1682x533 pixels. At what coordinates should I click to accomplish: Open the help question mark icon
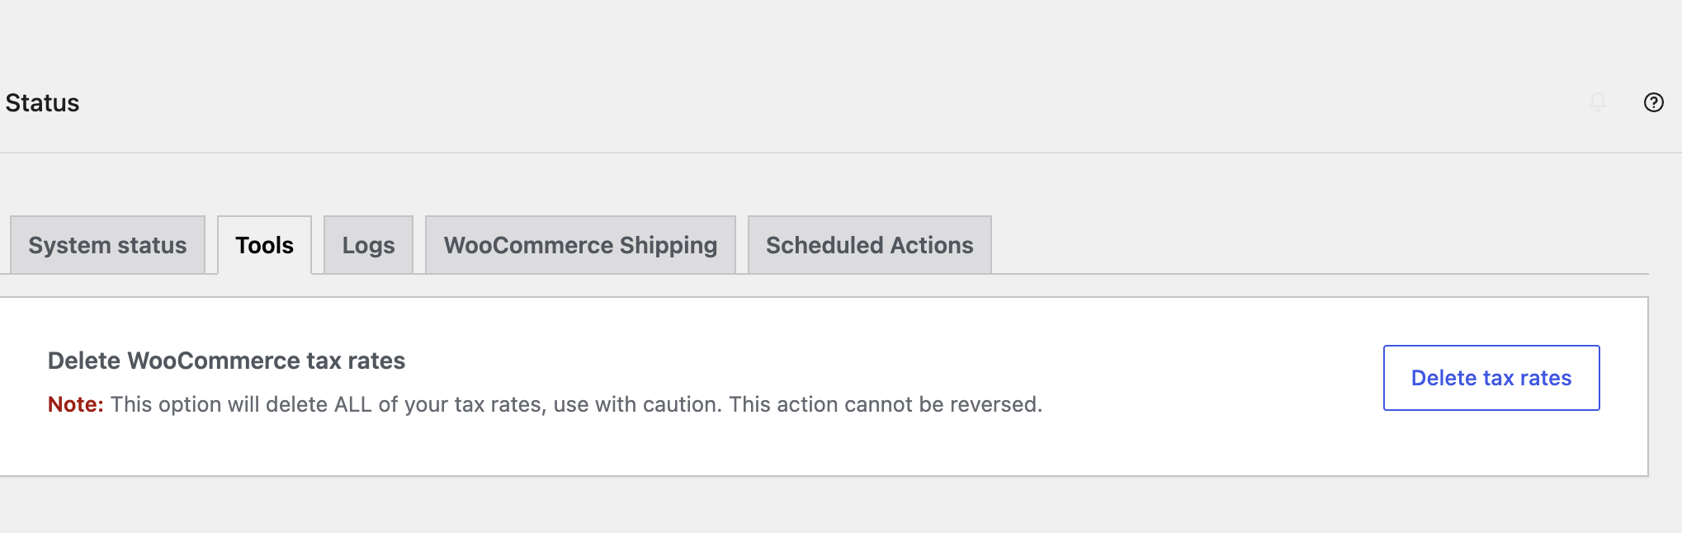click(x=1653, y=102)
